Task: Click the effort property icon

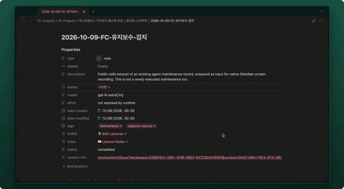Action: tap(63, 103)
